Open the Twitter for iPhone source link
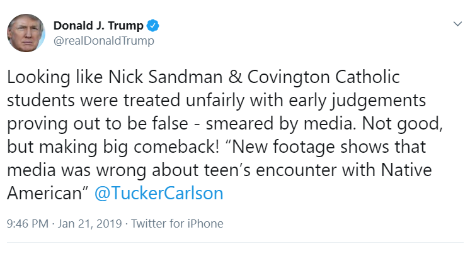The height and width of the screenshot is (254, 470). pyautogui.click(x=177, y=224)
